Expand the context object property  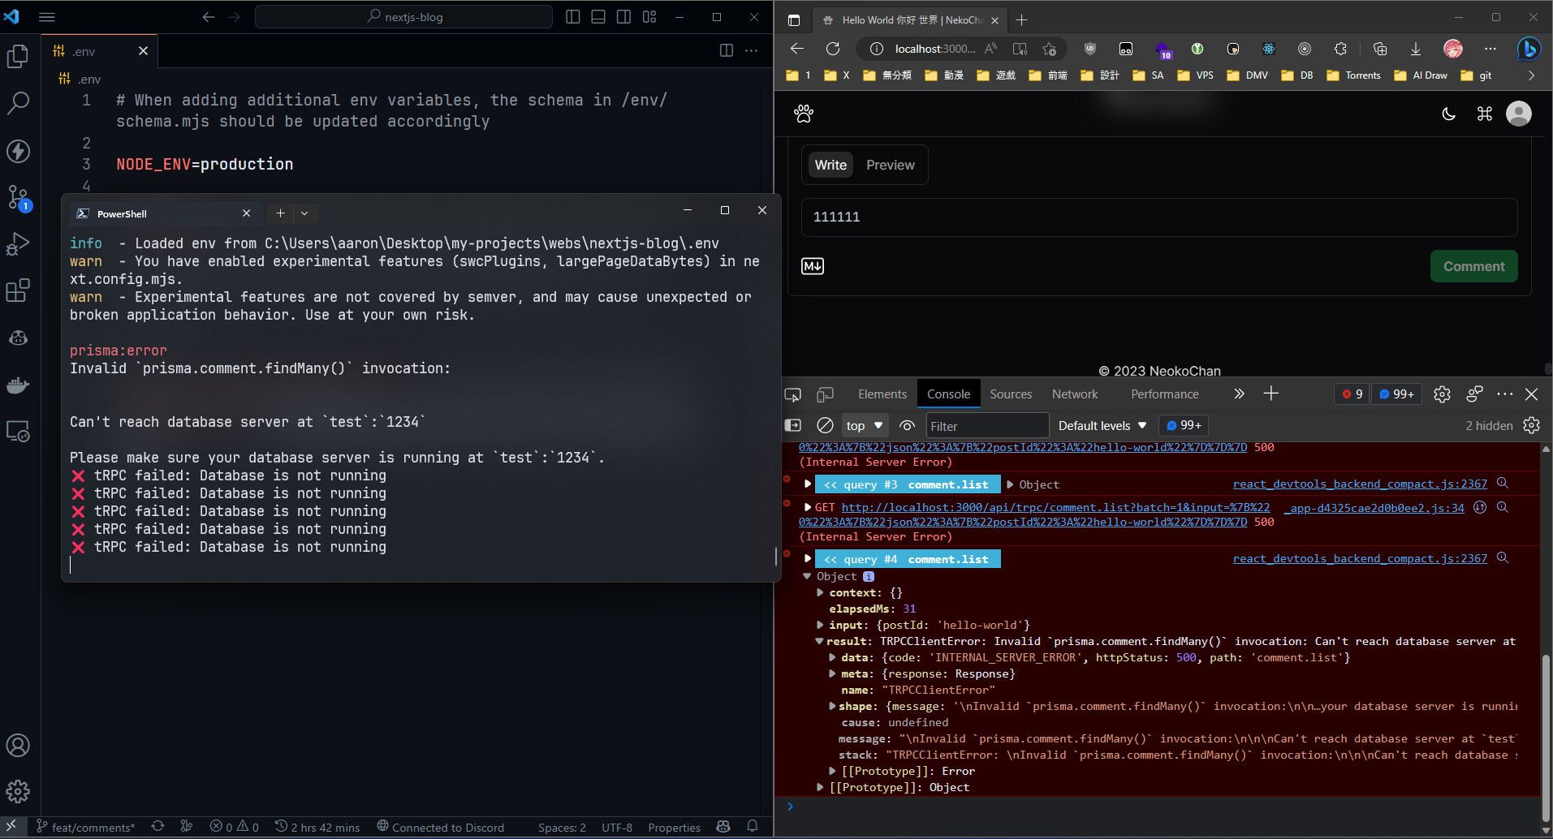pos(820,593)
